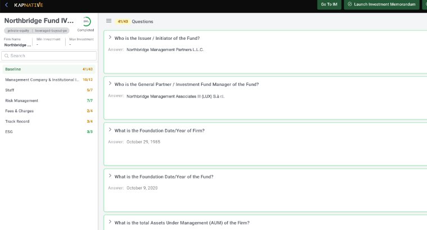Expand the total Assets Under Management question
The width and height of the screenshot is (427, 230).
click(x=110, y=222)
